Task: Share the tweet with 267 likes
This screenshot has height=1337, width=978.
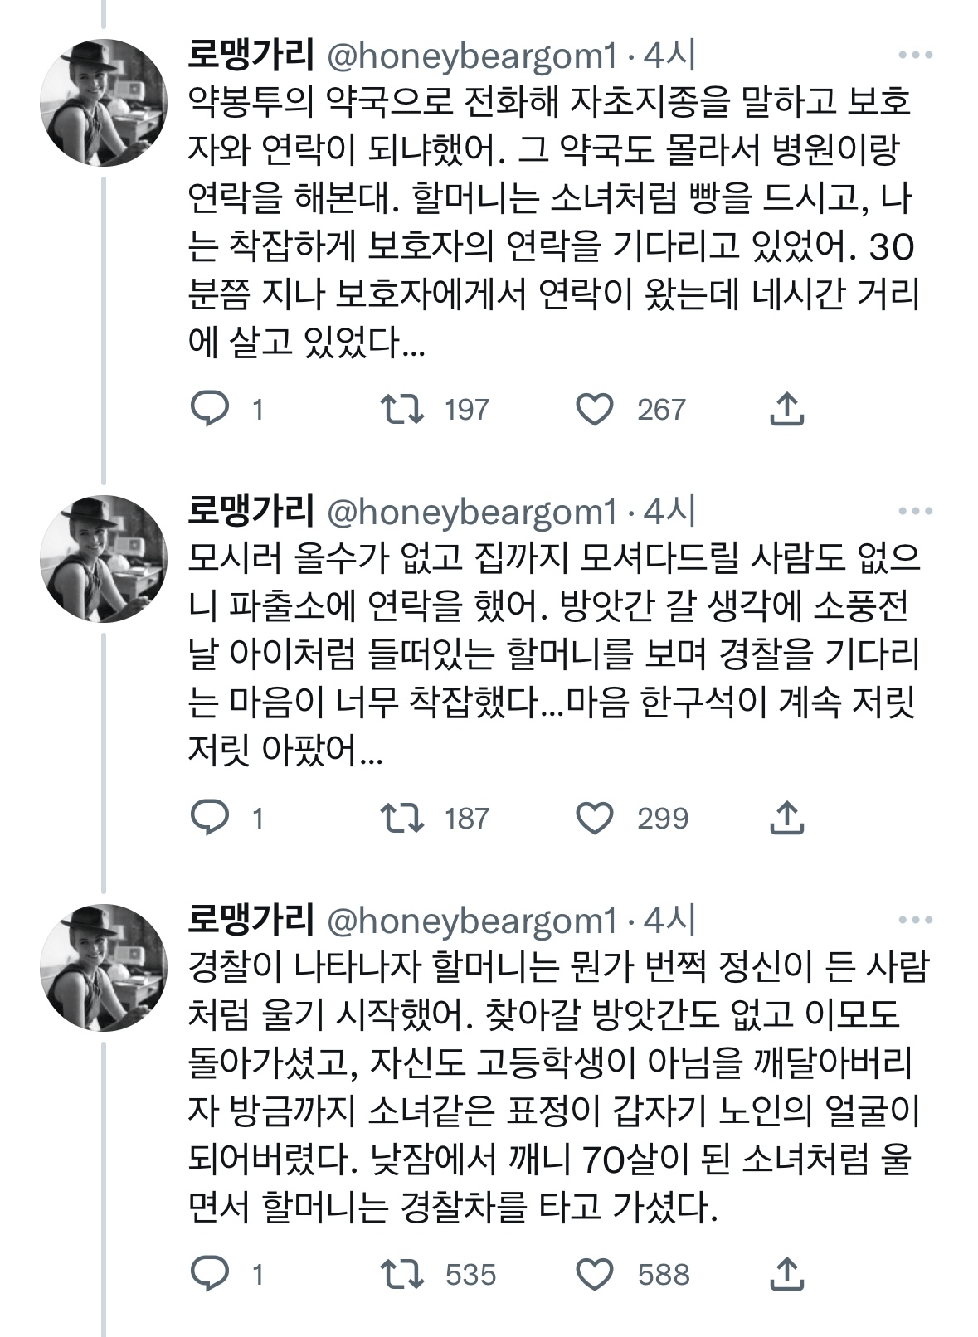Action: 786,409
